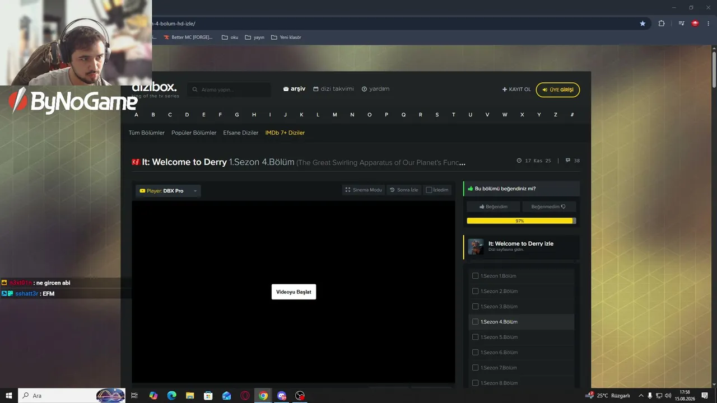Open File Explorer from the taskbar
The image size is (717, 403).
[x=190, y=396]
